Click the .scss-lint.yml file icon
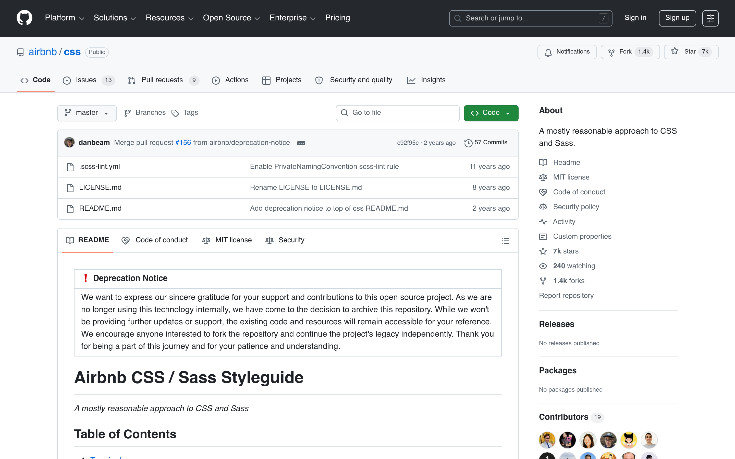Screen dimensions: 735x459 (70, 167)
